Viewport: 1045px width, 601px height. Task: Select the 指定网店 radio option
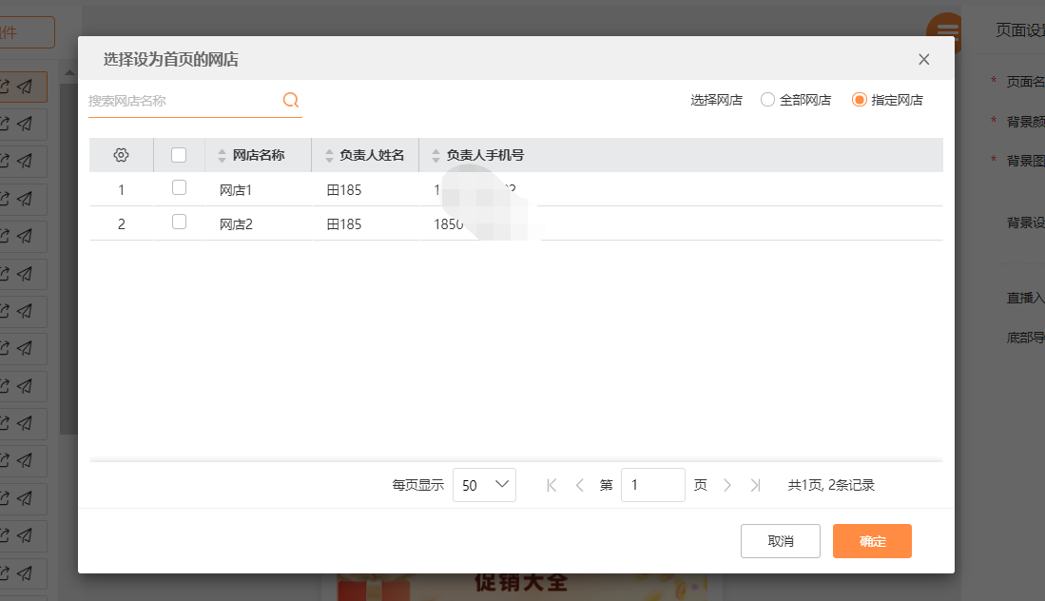coord(860,100)
